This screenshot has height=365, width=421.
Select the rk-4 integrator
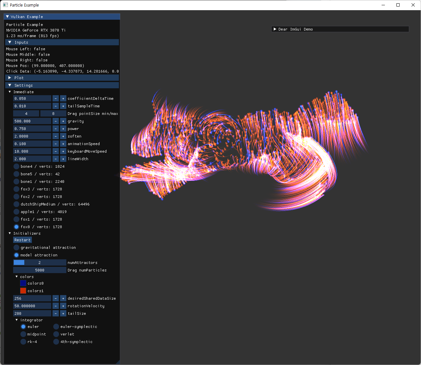click(23, 342)
